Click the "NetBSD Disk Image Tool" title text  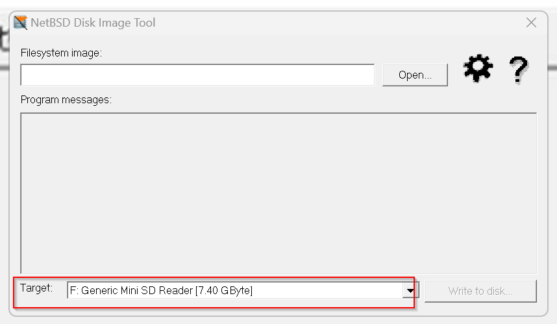tap(93, 23)
